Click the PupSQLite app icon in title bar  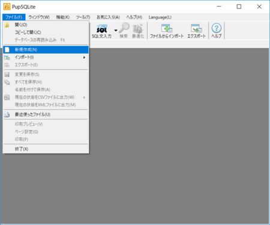[x=7, y=7]
